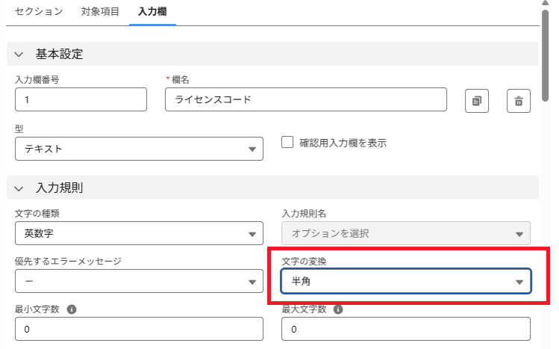Screen dimensions: 559x349
Task: Collapse the 入力規則 section
Action: 19,188
